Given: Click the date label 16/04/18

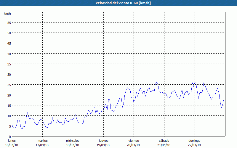Looking at the screenshot, I should (12, 145).
